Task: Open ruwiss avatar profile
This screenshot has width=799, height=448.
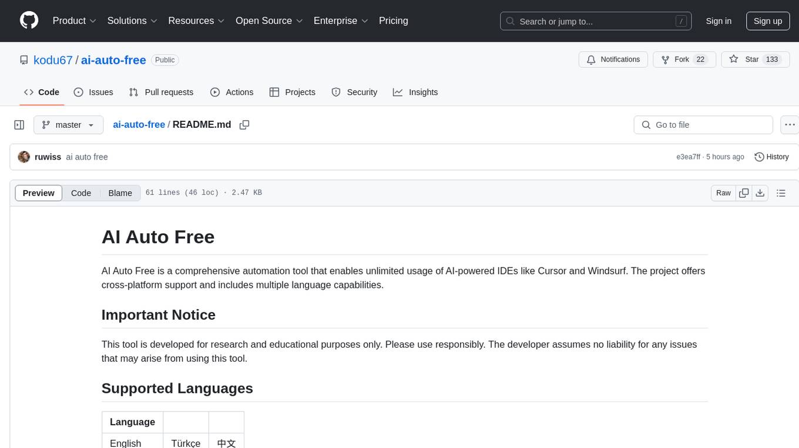Action: click(24, 157)
